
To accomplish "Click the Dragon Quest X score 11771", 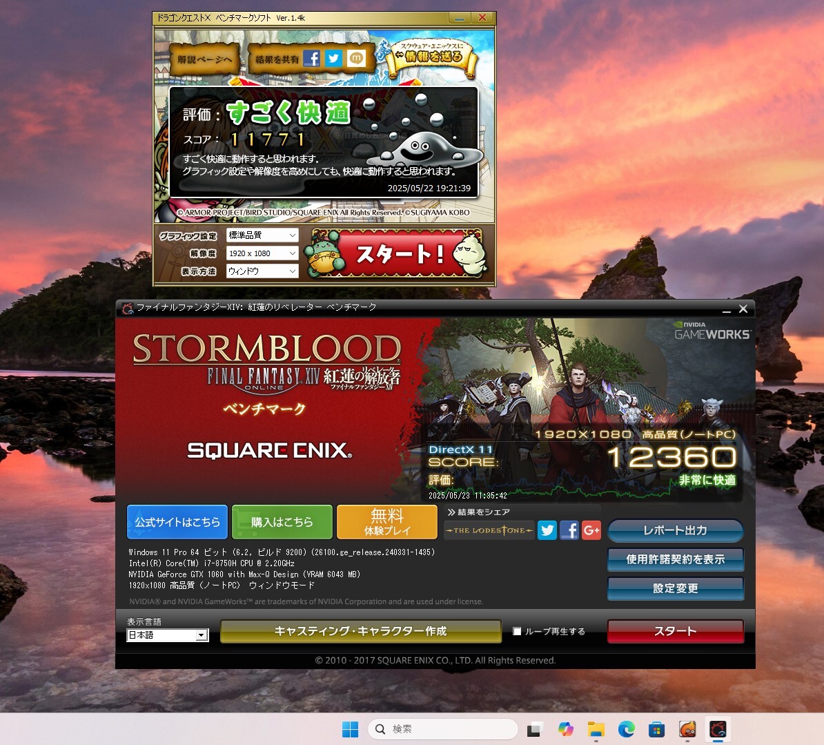I will pyautogui.click(x=268, y=139).
